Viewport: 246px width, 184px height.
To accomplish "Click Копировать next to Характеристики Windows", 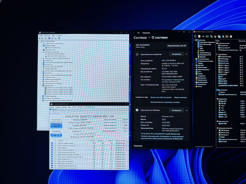I will [176, 110].
